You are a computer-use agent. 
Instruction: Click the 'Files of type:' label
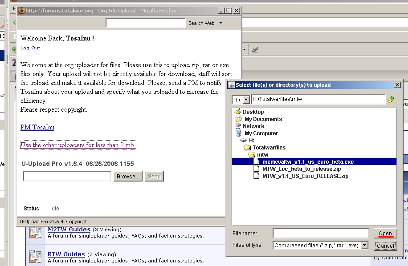(x=248, y=245)
